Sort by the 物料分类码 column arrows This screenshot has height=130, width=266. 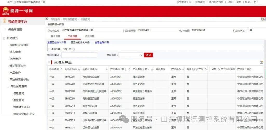point(79,69)
